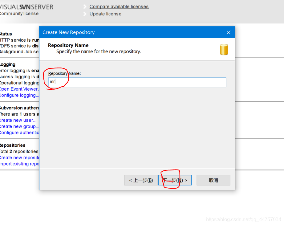Click the 'Repository Name:' field label
This screenshot has height=225, width=284.
click(x=64, y=73)
